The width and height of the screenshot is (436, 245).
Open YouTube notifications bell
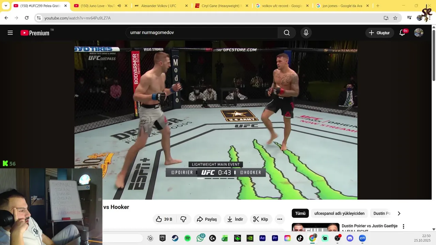pos(402,33)
